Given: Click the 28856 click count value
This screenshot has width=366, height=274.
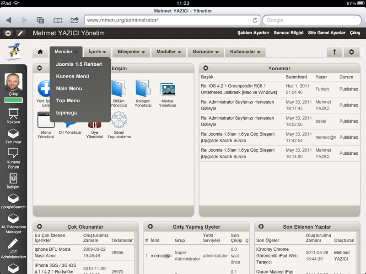Looking at the screenshot, I should tap(118, 253).
